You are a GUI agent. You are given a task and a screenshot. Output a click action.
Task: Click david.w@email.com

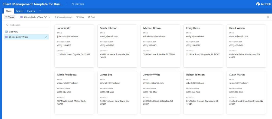click(238, 37)
